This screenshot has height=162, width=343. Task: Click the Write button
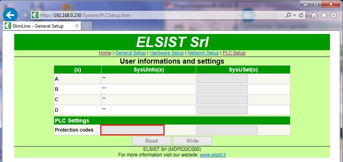193,141
